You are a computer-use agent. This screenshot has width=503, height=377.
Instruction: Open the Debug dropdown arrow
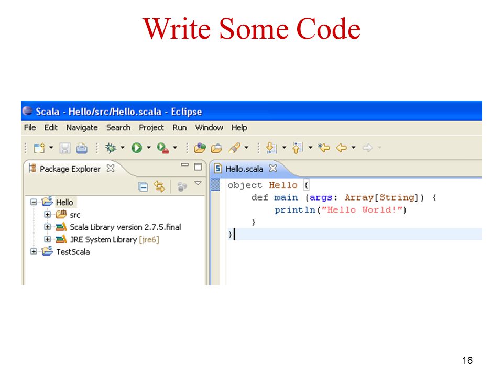coord(123,148)
